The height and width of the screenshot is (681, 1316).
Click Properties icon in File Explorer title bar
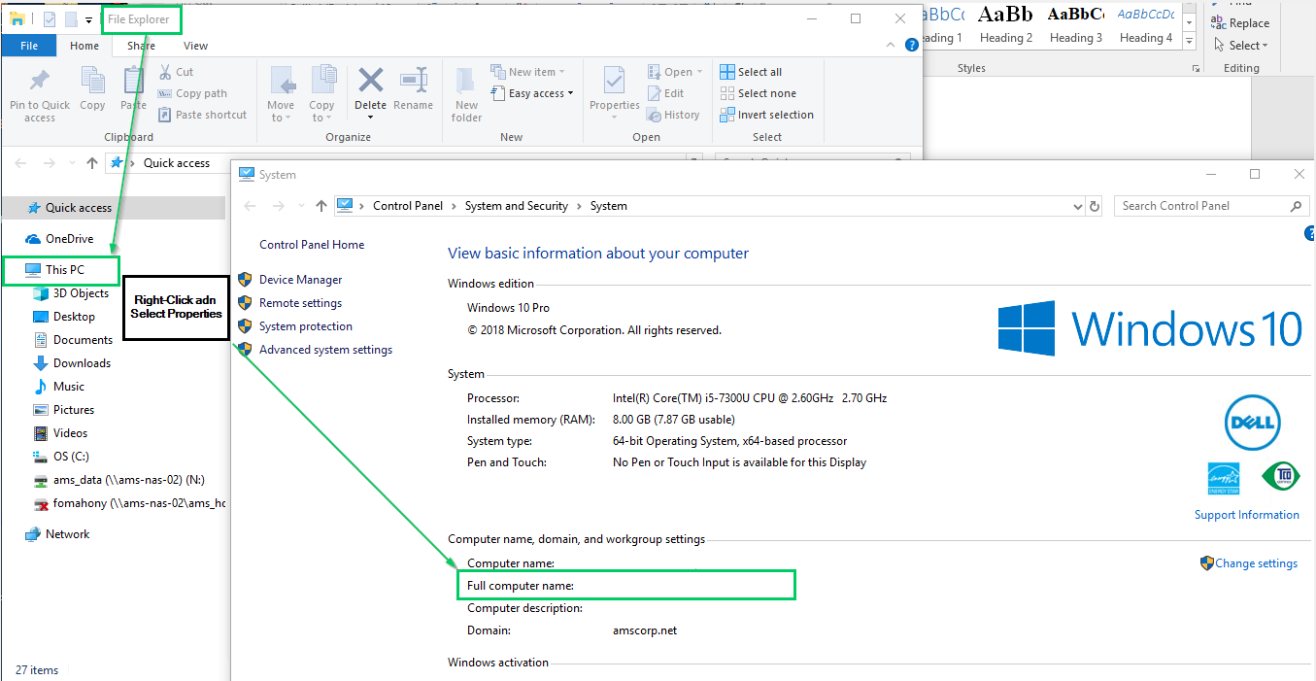tap(50, 19)
